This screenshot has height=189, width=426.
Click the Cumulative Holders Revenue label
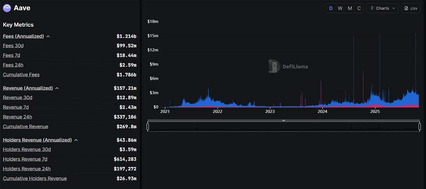(35, 178)
